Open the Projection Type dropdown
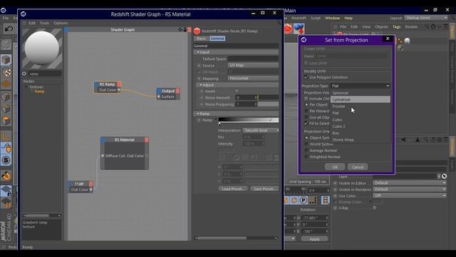Screen dimensions: 456x257 click(361, 86)
